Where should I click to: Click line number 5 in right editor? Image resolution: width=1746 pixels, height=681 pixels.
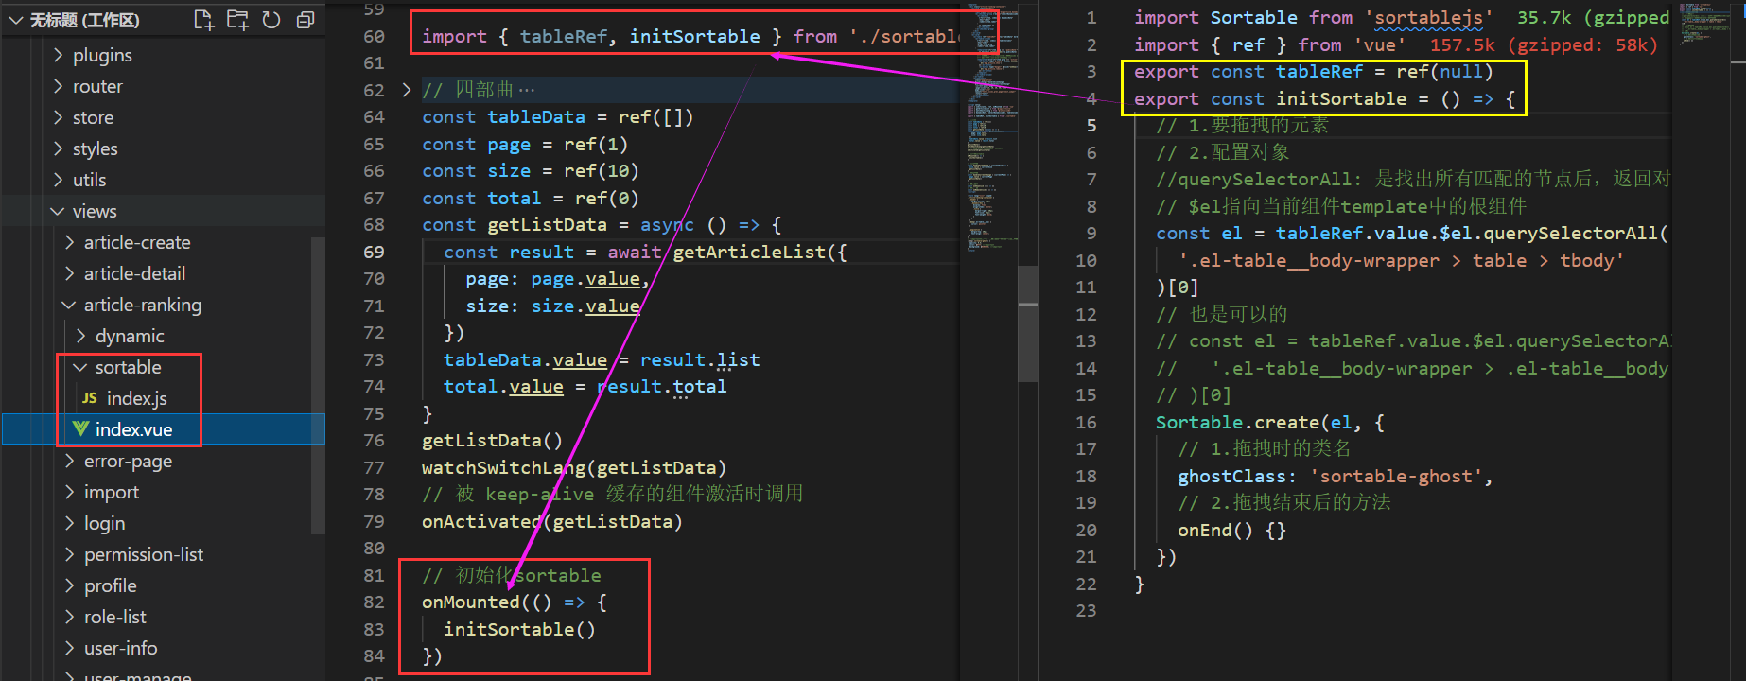[1091, 126]
